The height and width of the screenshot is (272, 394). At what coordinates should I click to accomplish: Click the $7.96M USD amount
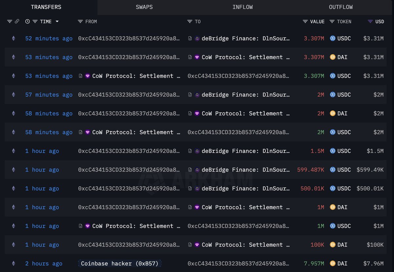coord(373,263)
